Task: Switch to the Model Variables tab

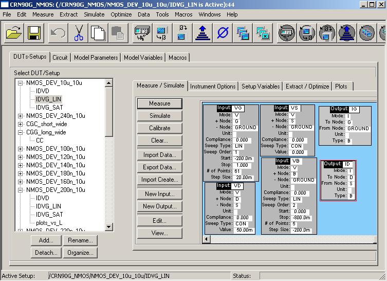Action: [x=143, y=58]
